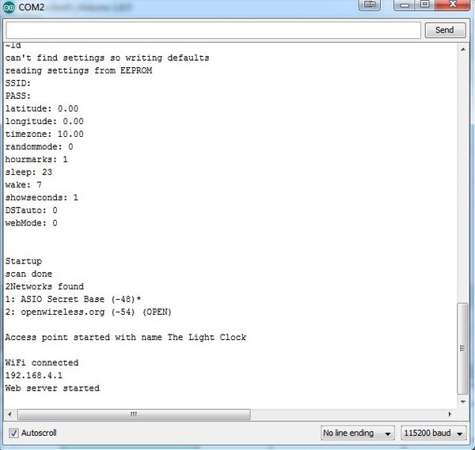This screenshot has width=475, height=450.
Task: Click the "1: ASIO Secret Base (-48)*" line
Action: click(73, 299)
